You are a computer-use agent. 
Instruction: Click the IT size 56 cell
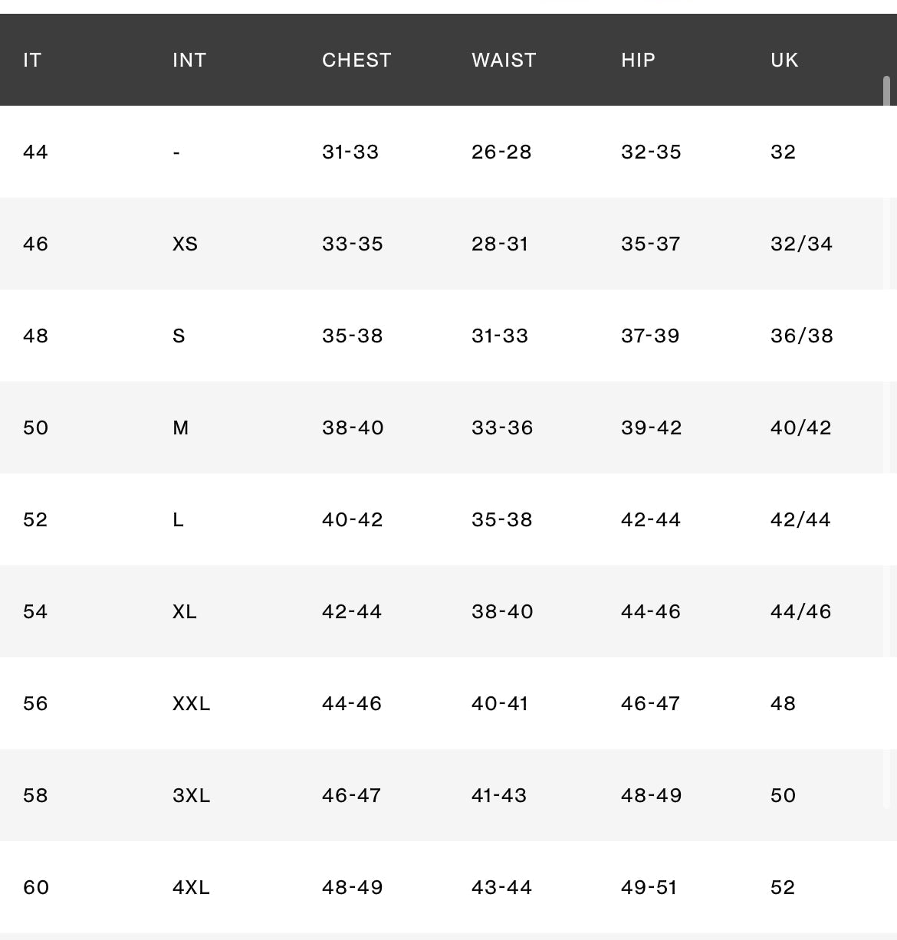click(x=36, y=703)
